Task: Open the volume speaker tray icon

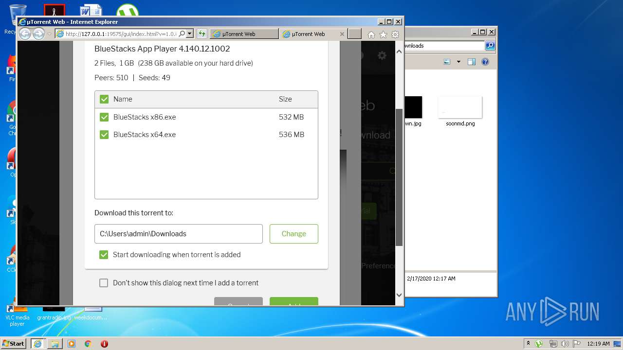Action: click(x=566, y=344)
